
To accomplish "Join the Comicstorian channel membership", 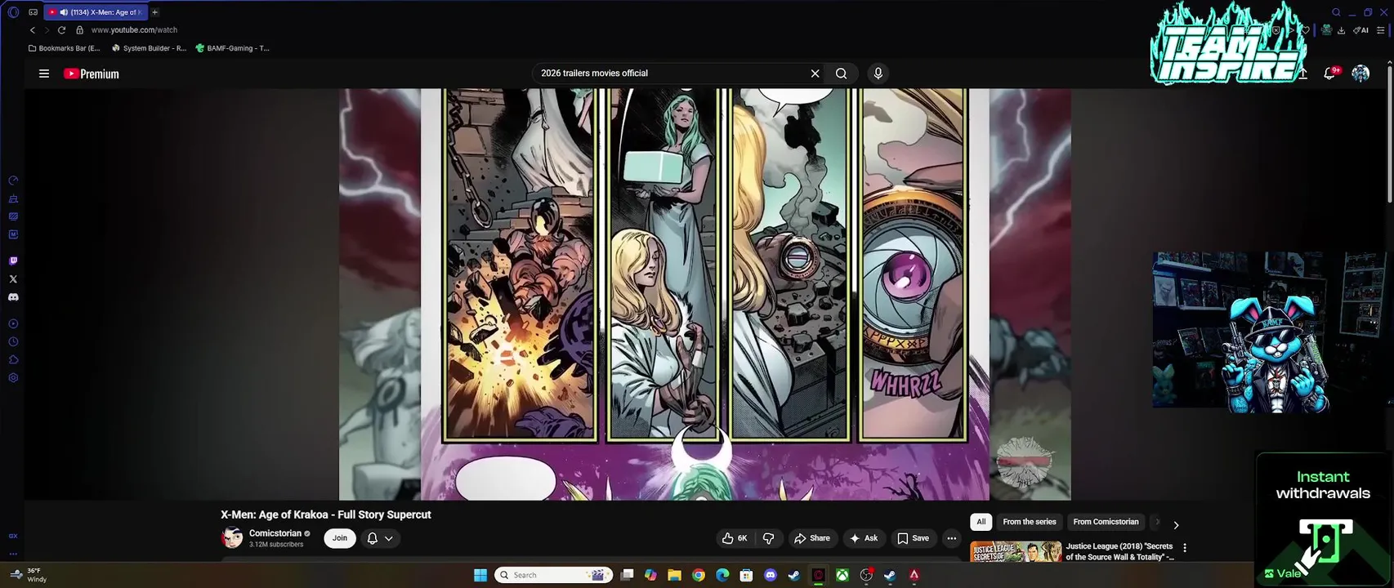I will click(340, 538).
